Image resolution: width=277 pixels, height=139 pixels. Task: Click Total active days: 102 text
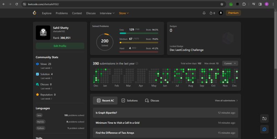[191, 63]
